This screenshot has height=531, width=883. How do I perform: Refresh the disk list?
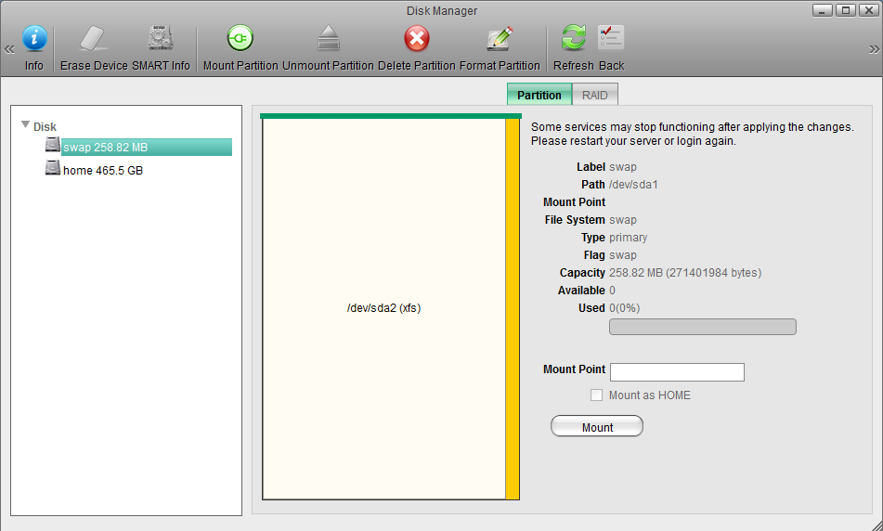click(574, 39)
